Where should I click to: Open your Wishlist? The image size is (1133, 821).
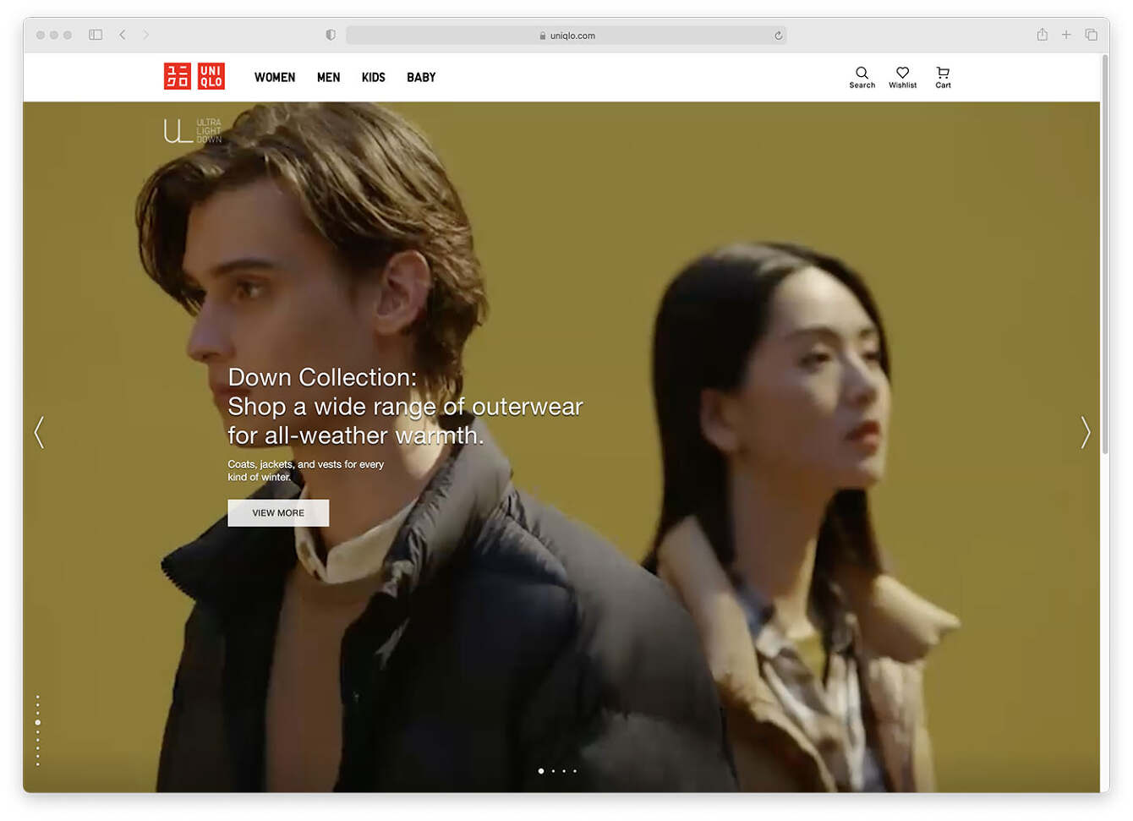tap(902, 77)
